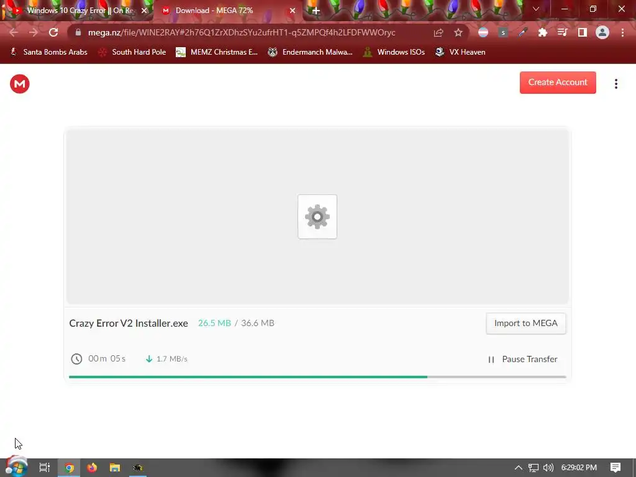
Task: Open the Chrome profile avatar
Action: pos(602,32)
